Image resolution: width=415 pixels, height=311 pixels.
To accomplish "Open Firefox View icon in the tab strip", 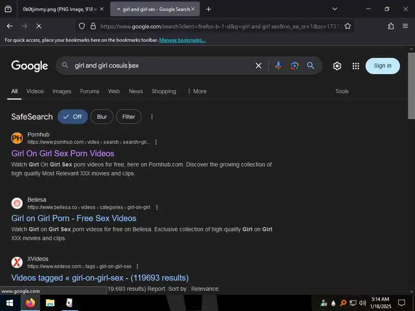I will click(8, 9).
